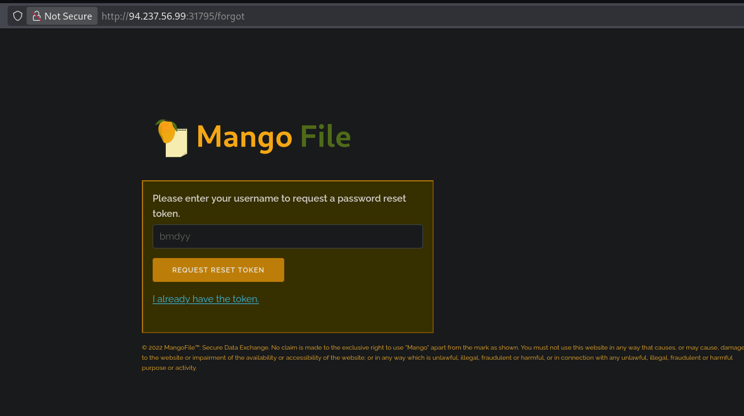Click the shield tracking protection icon
Image resolution: width=744 pixels, height=416 pixels.
point(18,16)
